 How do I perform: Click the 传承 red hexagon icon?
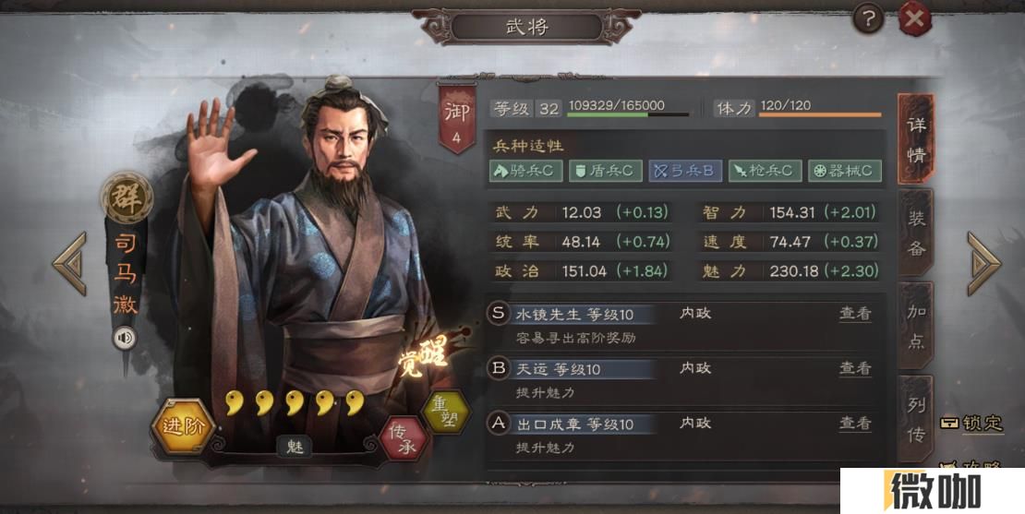point(404,438)
